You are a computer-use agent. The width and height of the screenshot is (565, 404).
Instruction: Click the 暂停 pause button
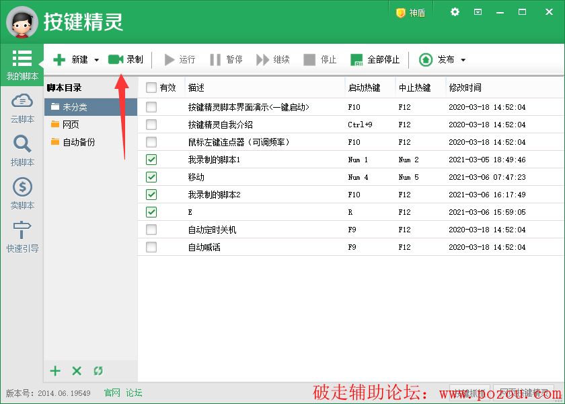coord(226,59)
